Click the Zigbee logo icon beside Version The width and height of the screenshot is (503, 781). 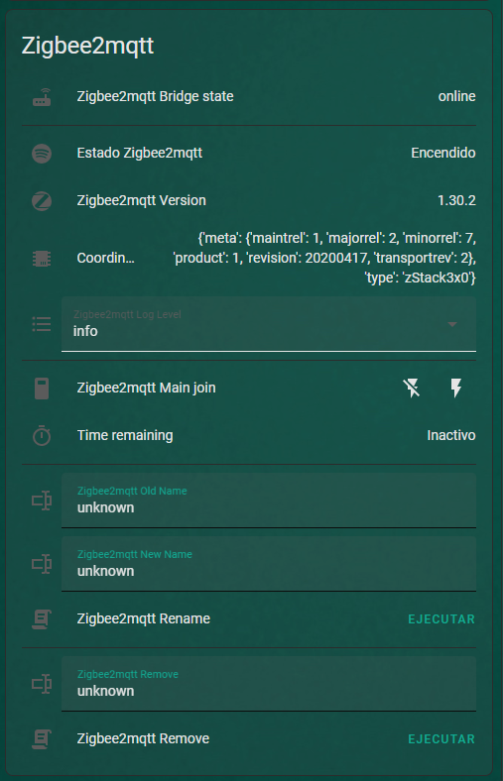(x=42, y=201)
